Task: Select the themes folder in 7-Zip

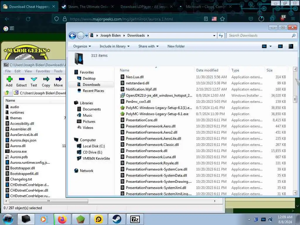Action: coord(16,118)
